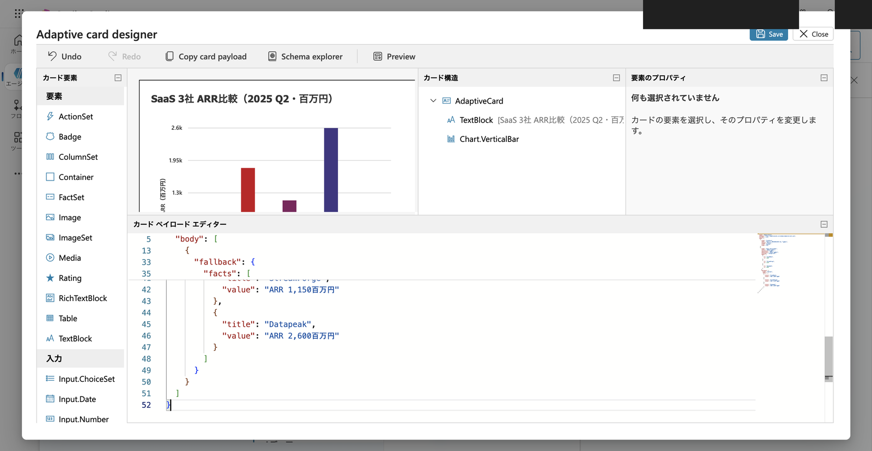872x451 pixels.
Task: Click the Input.ChoiceSet label
Action: coord(87,378)
